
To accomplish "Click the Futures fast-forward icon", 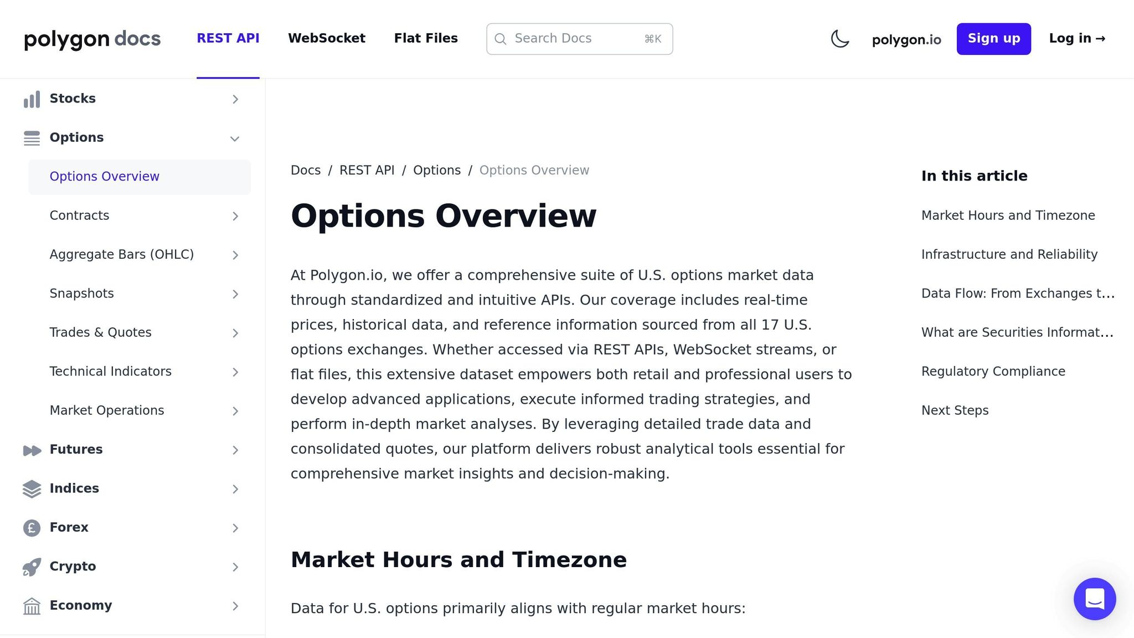I will coord(32,450).
